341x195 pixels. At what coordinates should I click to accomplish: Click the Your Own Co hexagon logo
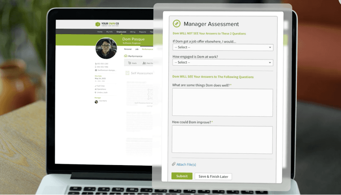click(x=98, y=24)
